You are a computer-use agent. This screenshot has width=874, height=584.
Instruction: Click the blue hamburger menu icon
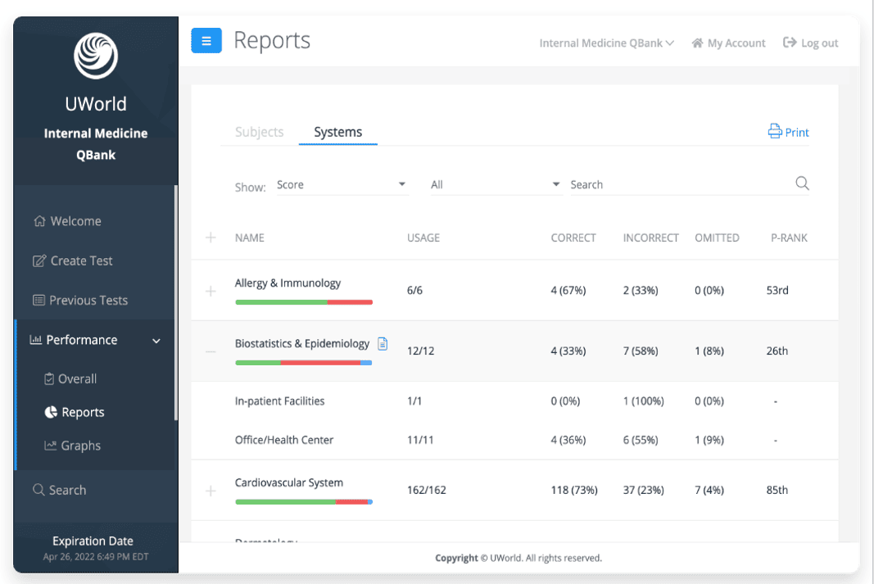pyautogui.click(x=206, y=41)
